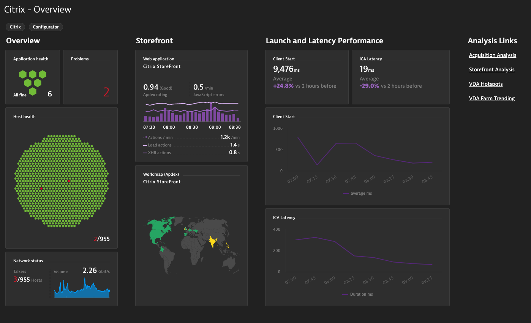Click the Citrix - Overview dashboard title
Image resolution: width=531 pixels, height=323 pixels.
(38, 9)
